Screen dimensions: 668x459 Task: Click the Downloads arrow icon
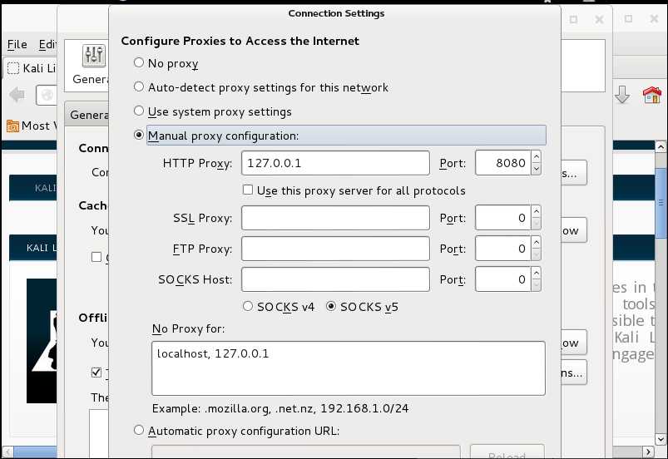pos(621,96)
